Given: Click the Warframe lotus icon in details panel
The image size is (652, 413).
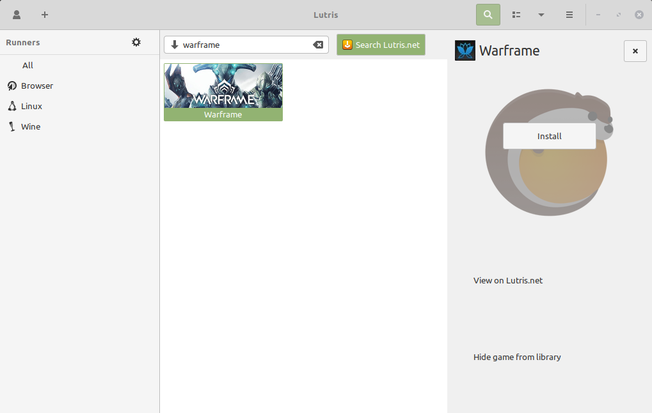Looking at the screenshot, I should tap(465, 50).
